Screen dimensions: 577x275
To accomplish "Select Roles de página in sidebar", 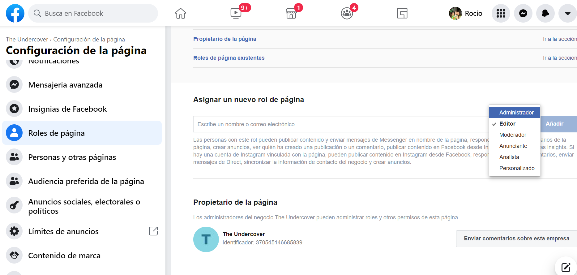I will 82,133.
